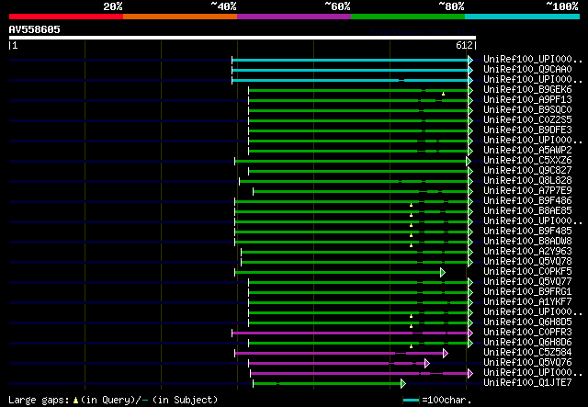Click the UniRef100_Q9CAA0 hit label
Image resolution: width=588 pixels, height=407 pixels.
[x=527, y=70]
